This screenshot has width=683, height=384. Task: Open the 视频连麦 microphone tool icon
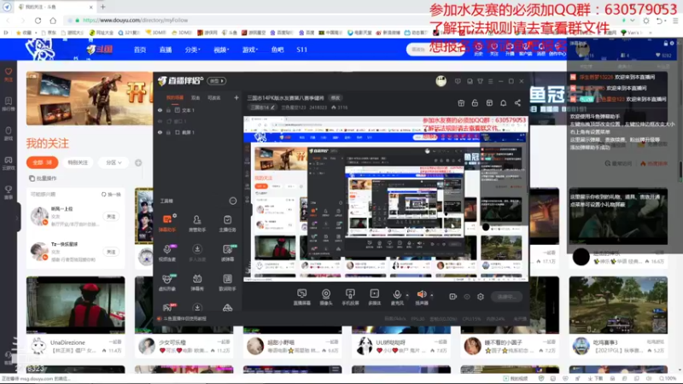167,249
